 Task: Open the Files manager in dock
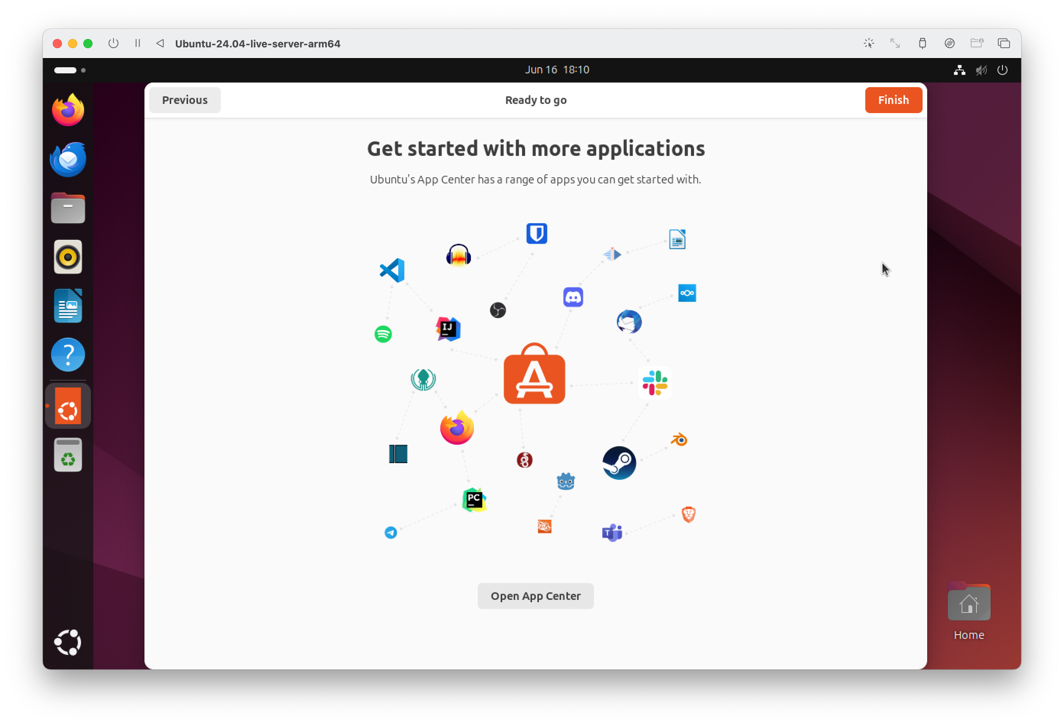click(x=68, y=208)
